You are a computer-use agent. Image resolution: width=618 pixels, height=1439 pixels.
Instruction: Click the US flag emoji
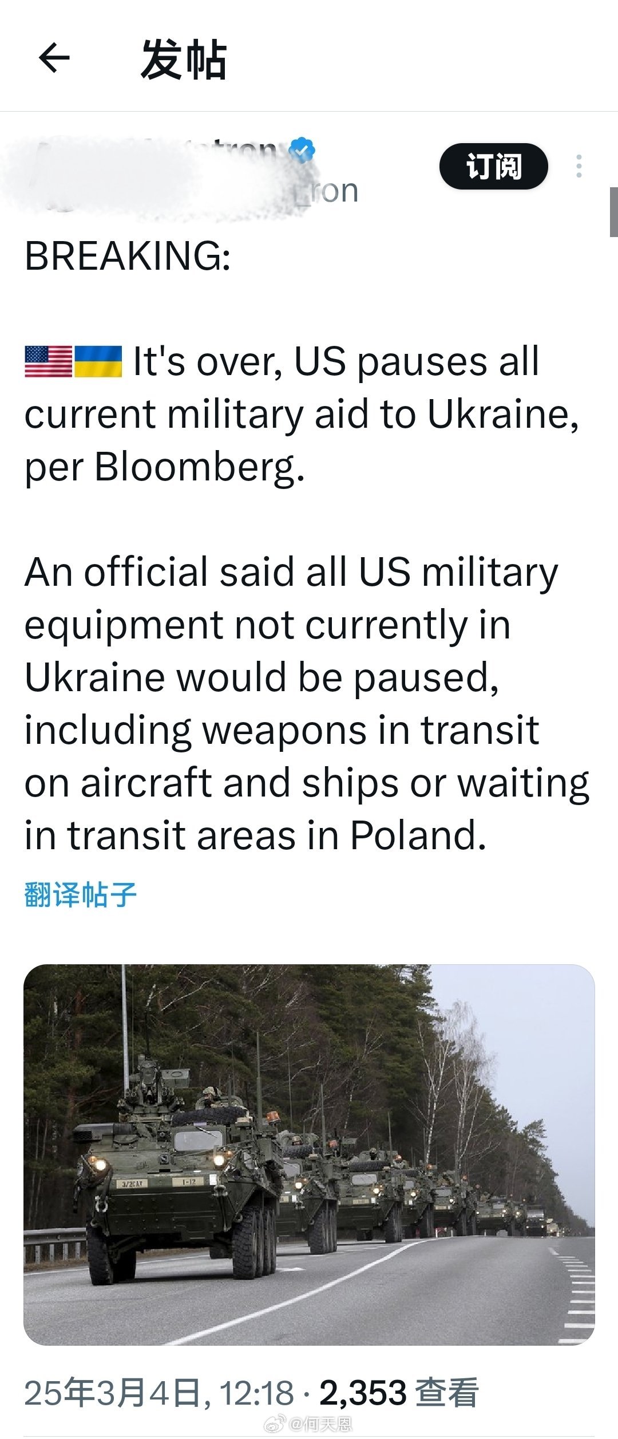49,362
